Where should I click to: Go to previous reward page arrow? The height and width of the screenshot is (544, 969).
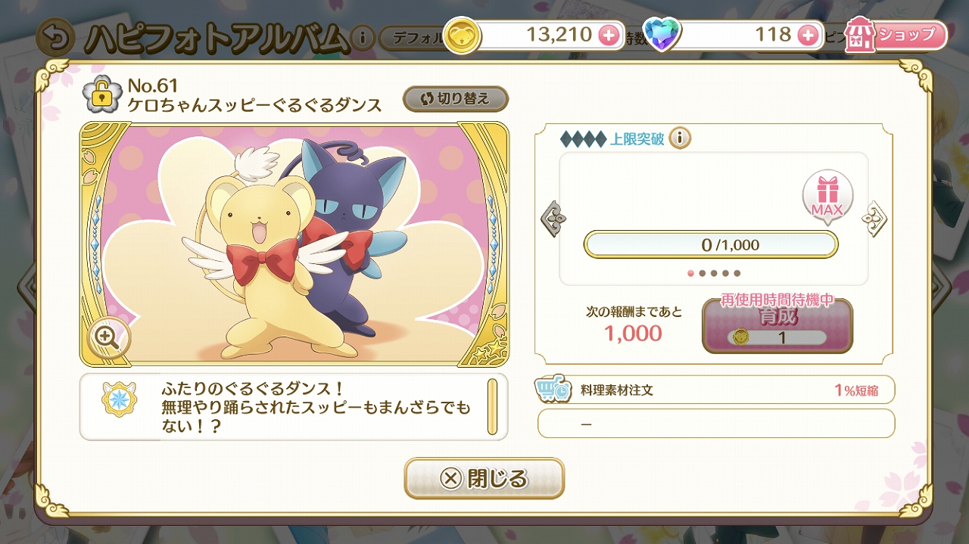552,219
